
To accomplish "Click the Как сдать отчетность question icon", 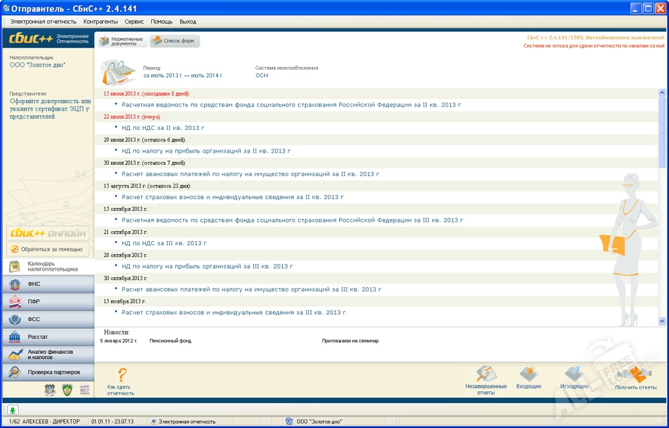I will click(x=121, y=376).
